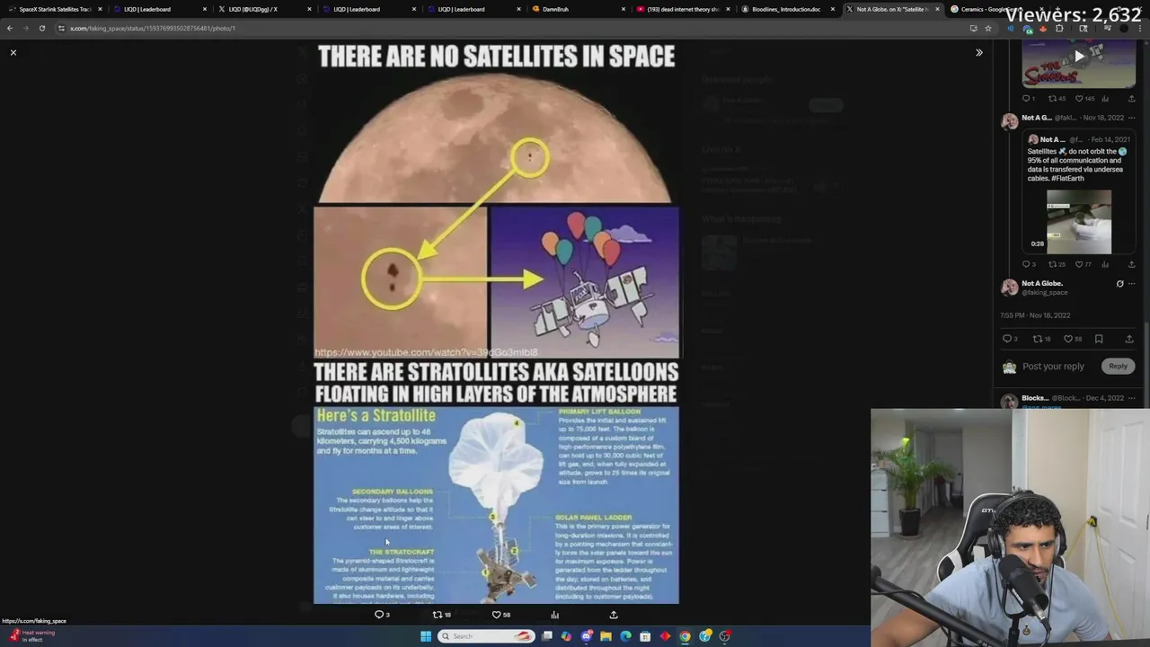Play the 0:28 quoted video thumbnail
The height and width of the screenshot is (647, 1150).
[1079, 222]
